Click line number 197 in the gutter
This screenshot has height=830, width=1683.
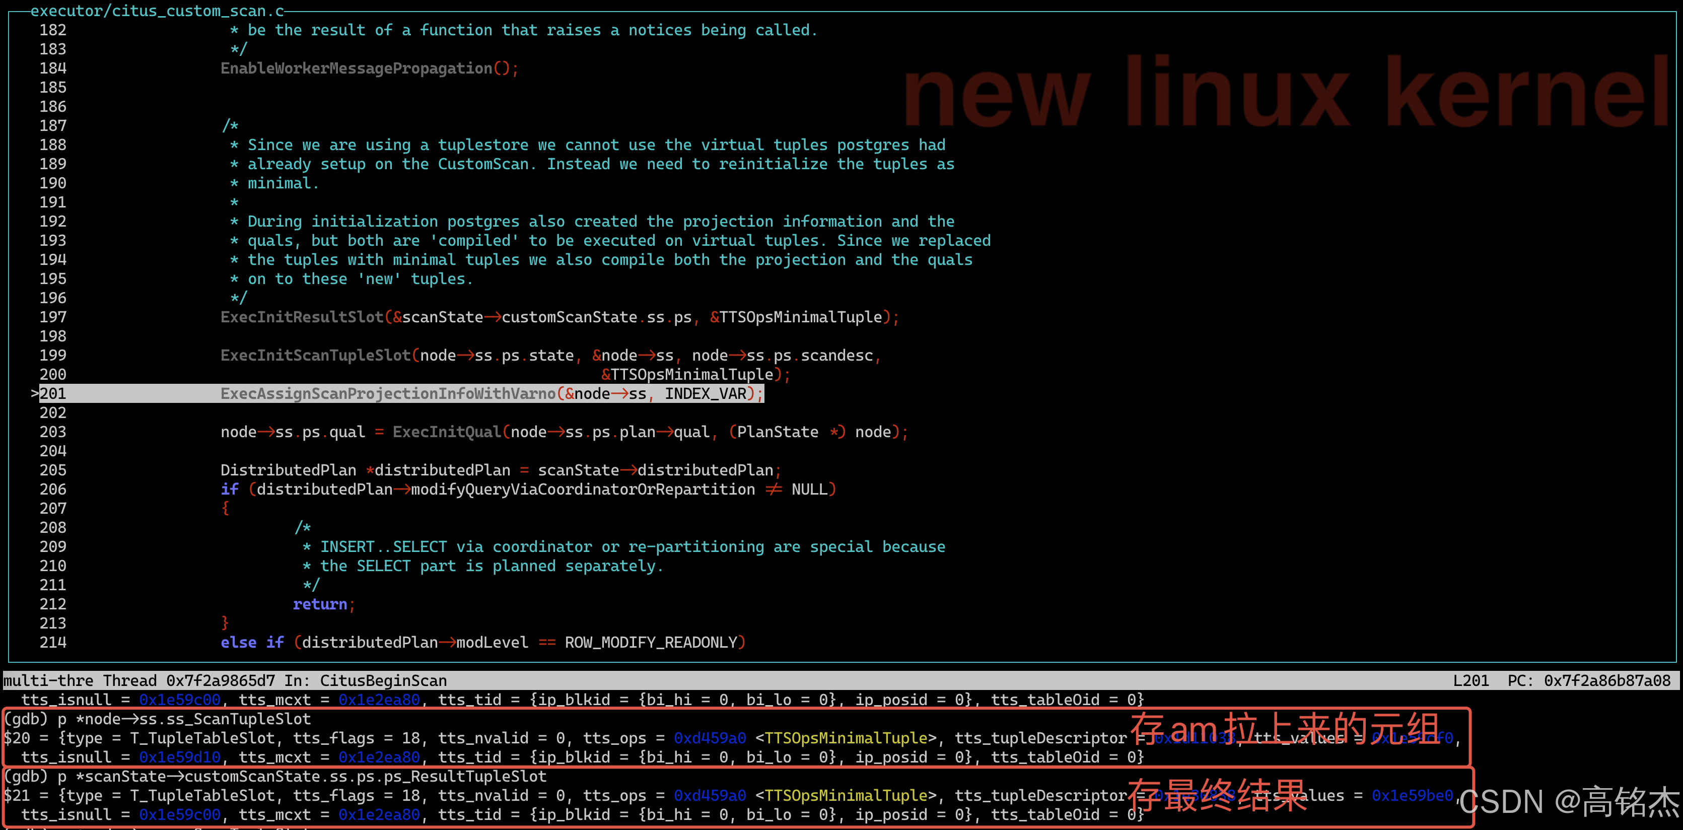tap(53, 317)
